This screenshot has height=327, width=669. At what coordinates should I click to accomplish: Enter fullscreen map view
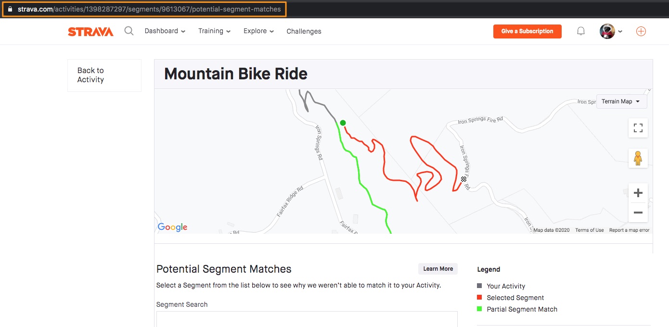638,128
